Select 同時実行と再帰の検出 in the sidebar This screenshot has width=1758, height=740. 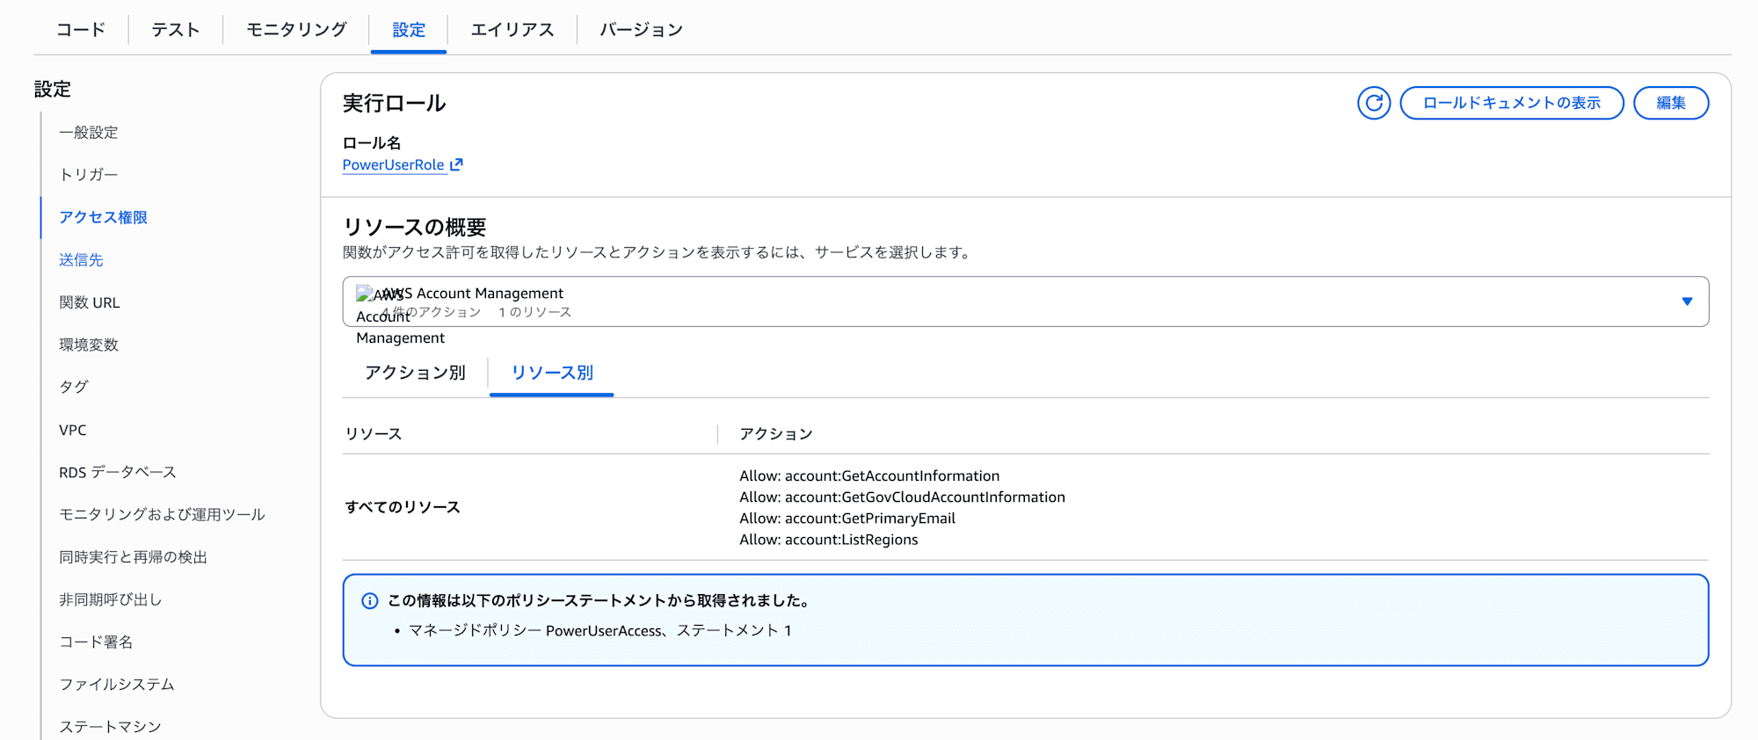pos(133,557)
